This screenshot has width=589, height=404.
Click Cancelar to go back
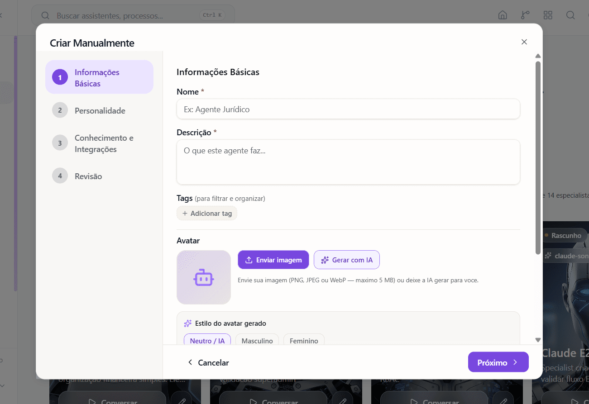pos(208,362)
